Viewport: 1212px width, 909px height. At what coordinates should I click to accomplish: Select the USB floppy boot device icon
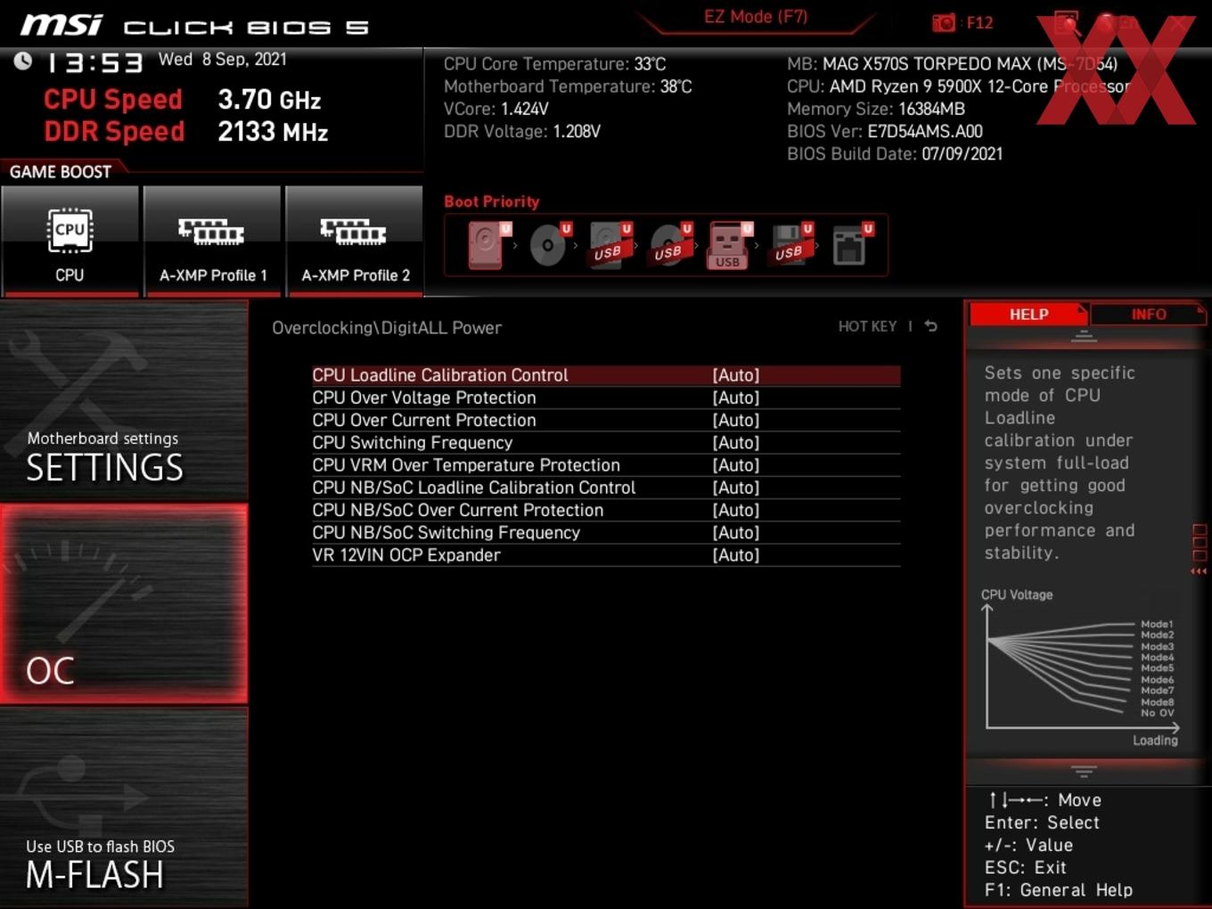790,244
